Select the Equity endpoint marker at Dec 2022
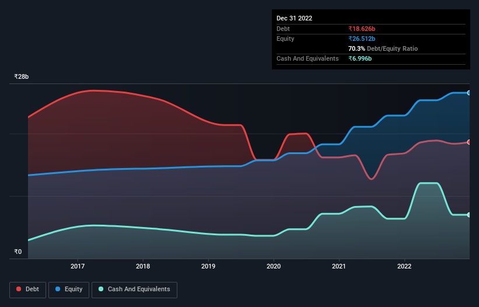Viewport: 479px width, 307px height. point(469,93)
